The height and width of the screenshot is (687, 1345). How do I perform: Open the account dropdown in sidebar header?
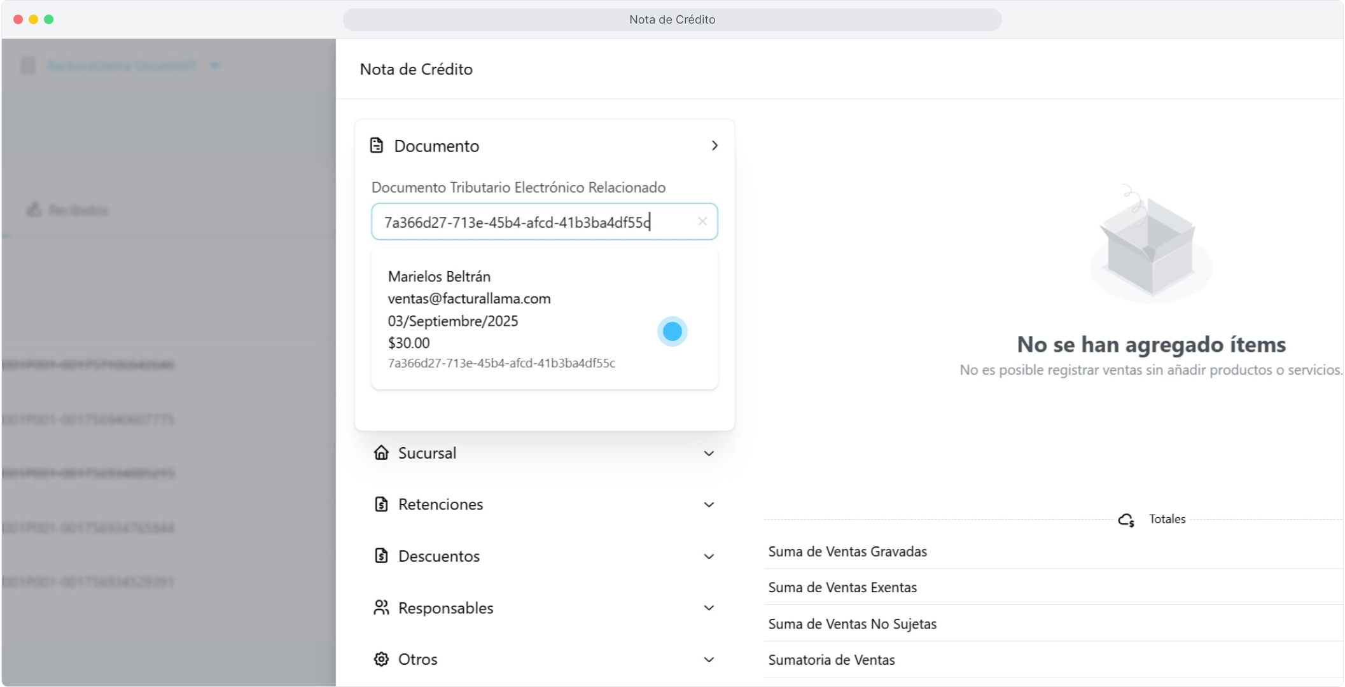[x=215, y=66]
